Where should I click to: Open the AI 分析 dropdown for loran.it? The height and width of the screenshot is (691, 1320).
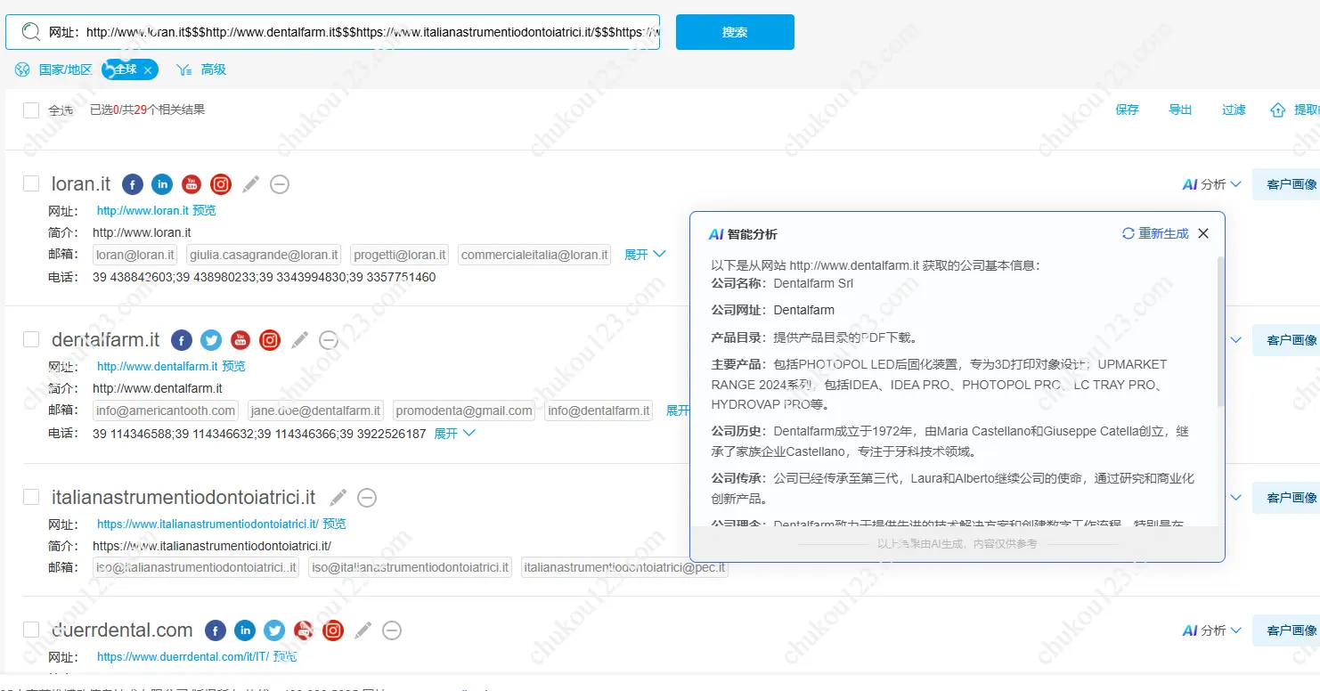tap(1211, 184)
